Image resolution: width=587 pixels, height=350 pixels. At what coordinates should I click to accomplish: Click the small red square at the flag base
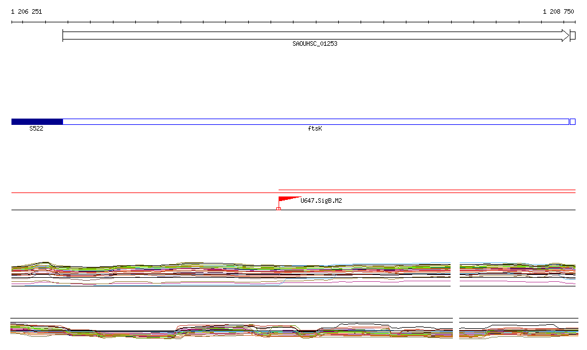click(x=279, y=209)
